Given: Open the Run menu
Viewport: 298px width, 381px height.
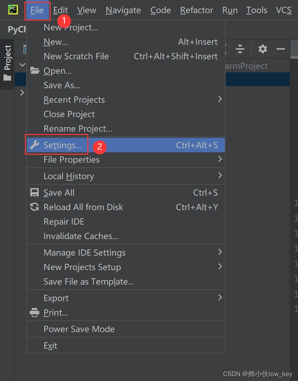Looking at the screenshot, I should 229,10.
